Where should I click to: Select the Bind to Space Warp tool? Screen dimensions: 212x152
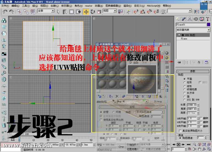pos(33,12)
